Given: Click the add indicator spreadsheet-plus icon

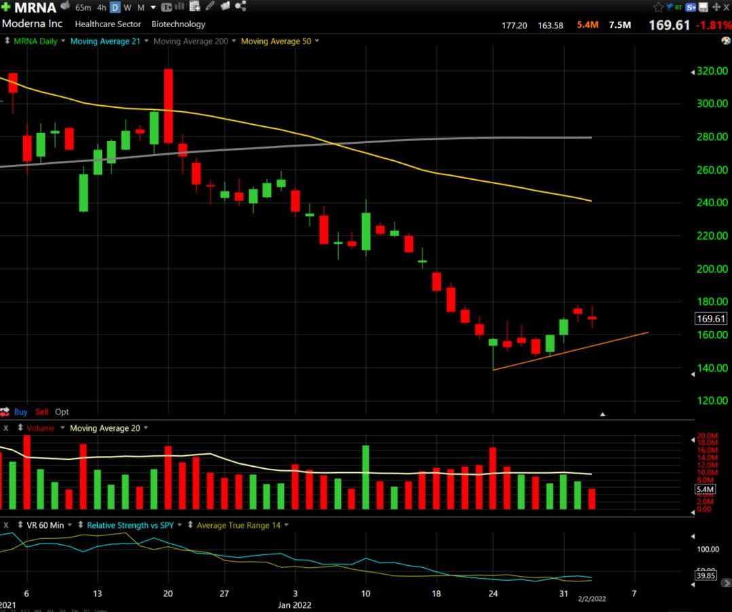Looking at the screenshot, I should pos(195,6).
